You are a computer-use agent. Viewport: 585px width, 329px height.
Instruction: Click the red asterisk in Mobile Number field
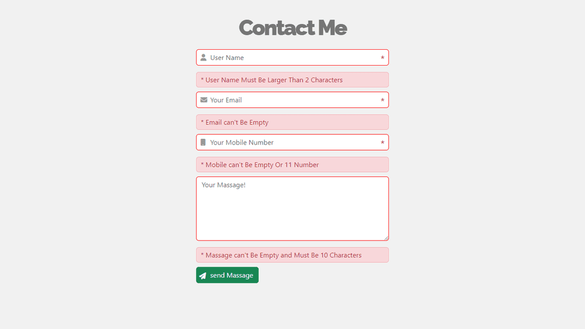[x=382, y=143]
